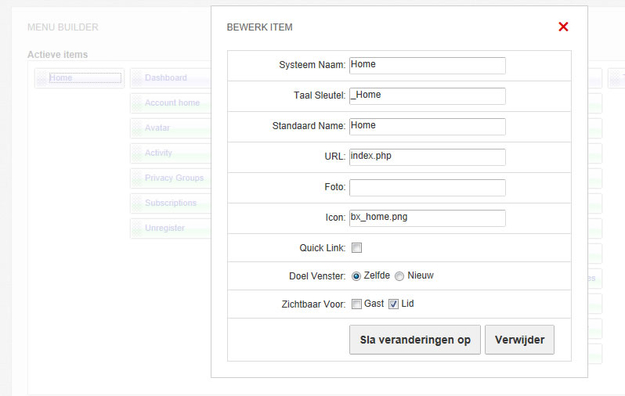Viewport: 625px width, 396px height.
Task: Click drag handle icon beside Privacy Groups
Action: pos(138,178)
